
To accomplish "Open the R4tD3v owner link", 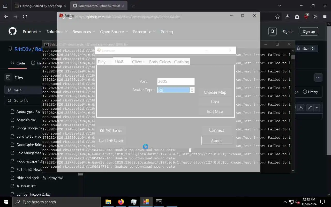I will (x=23, y=49).
